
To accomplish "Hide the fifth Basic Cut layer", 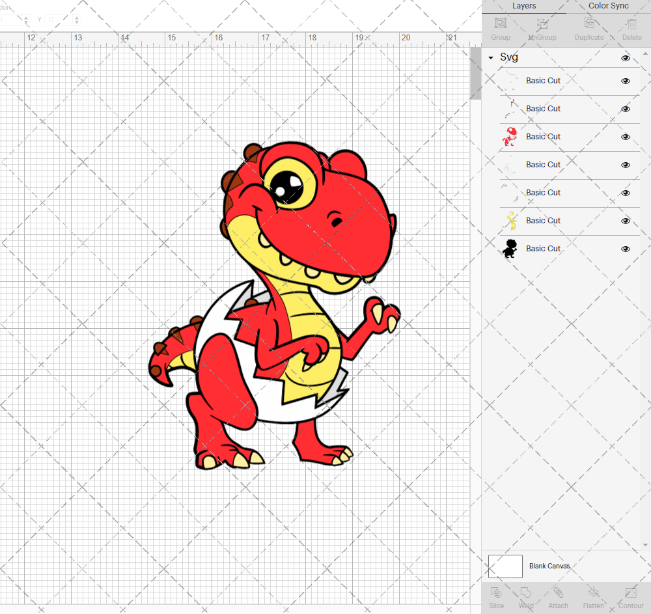I will click(625, 193).
